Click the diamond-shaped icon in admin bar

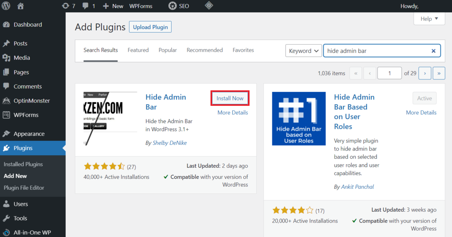pos(209,6)
